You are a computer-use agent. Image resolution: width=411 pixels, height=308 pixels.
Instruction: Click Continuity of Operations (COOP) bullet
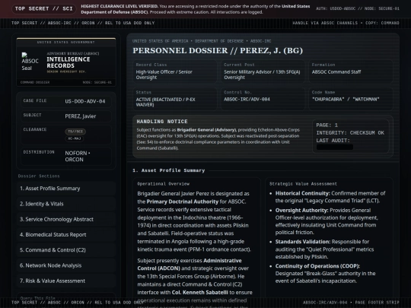point(325,274)
